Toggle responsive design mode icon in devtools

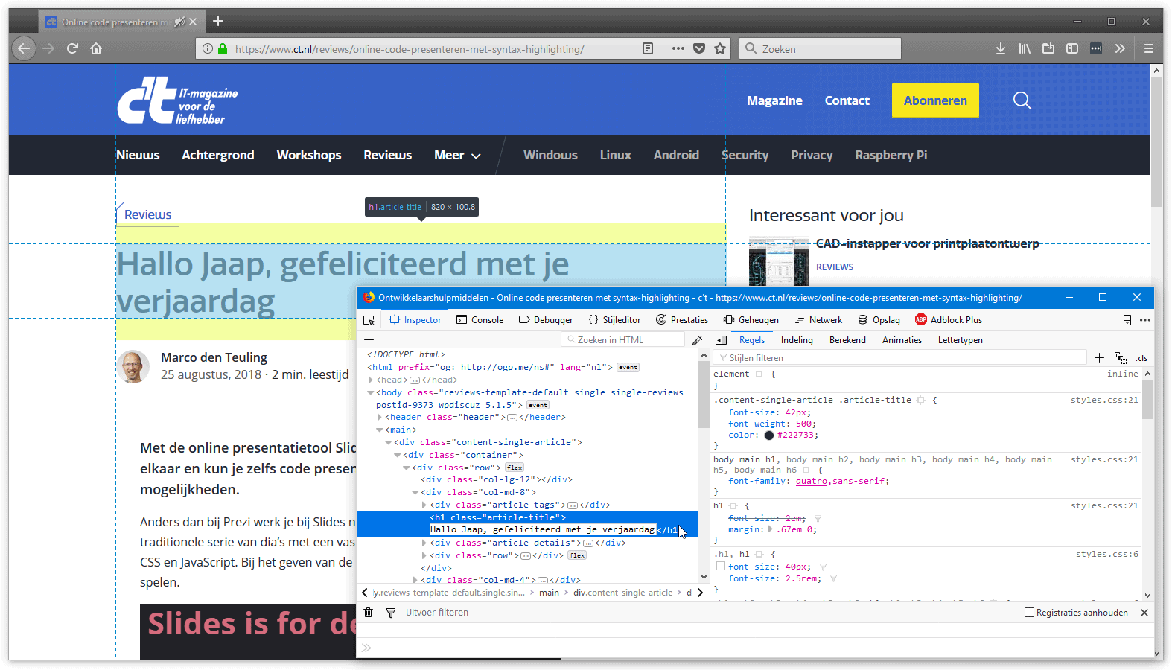1127,320
